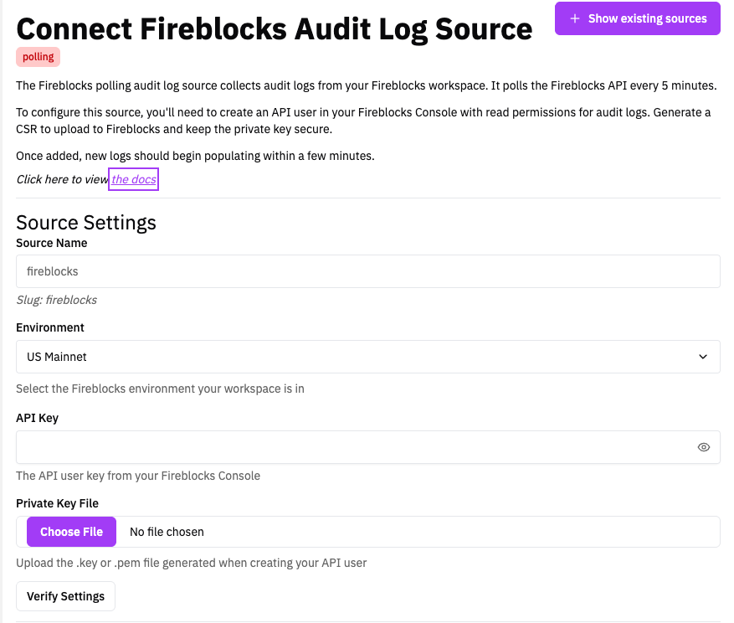Click the No file chosen text

click(x=167, y=532)
